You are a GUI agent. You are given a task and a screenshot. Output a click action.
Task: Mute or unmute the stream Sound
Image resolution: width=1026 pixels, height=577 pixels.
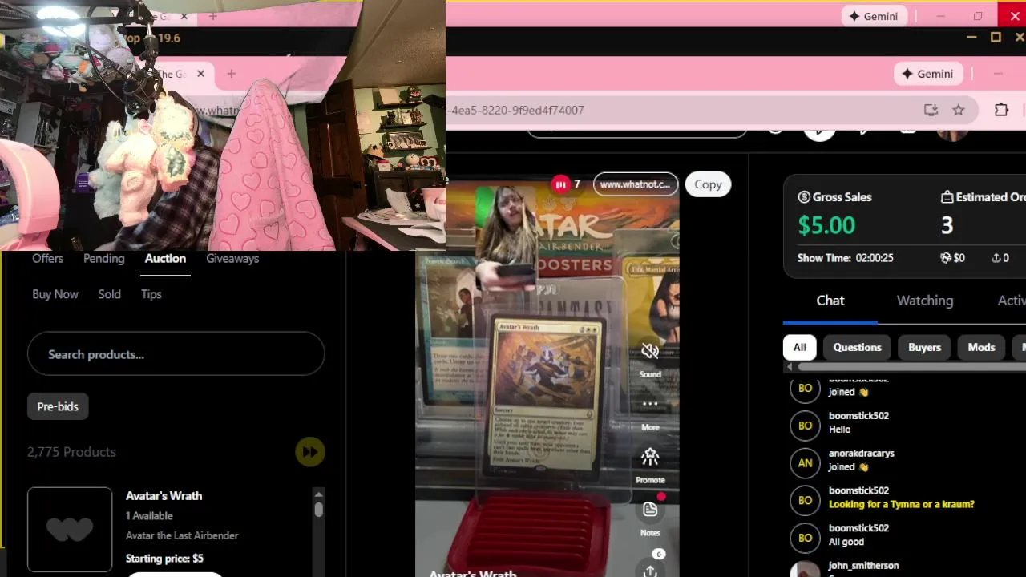click(650, 351)
